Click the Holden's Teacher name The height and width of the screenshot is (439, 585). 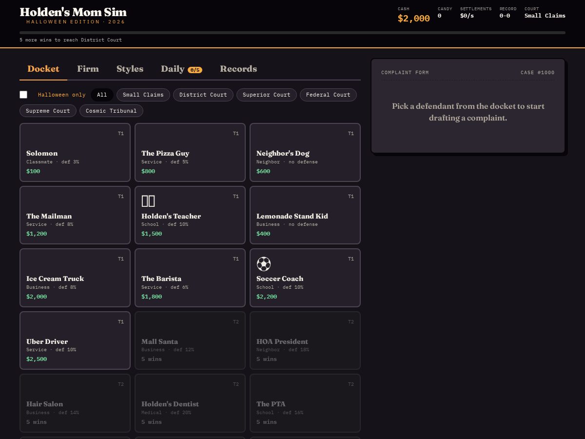point(171,216)
